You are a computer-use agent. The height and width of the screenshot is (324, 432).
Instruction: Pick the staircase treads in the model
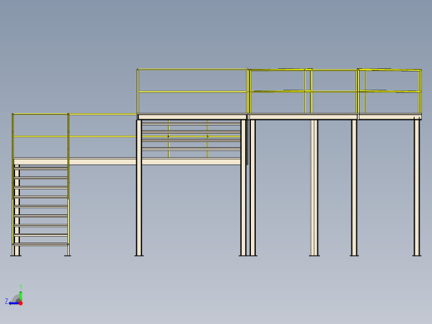coord(41,206)
